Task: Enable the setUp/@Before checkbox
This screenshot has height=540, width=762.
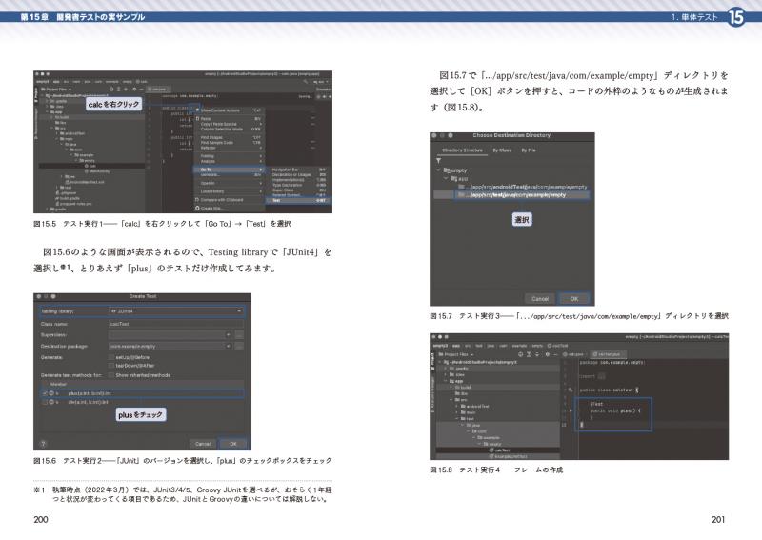Action: 111,357
